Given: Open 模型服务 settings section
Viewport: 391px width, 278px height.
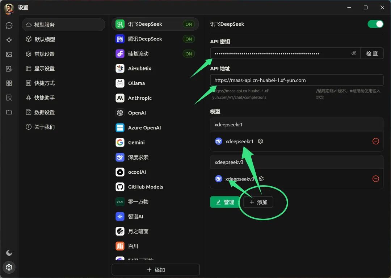Looking at the screenshot, I should [x=63, y=25].
